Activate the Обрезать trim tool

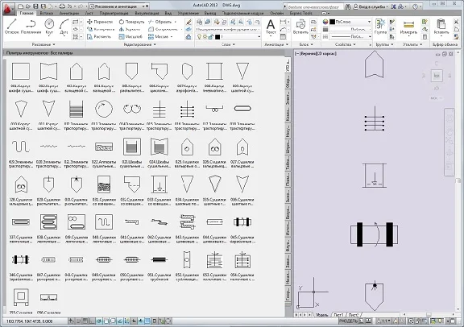[159, 22]
